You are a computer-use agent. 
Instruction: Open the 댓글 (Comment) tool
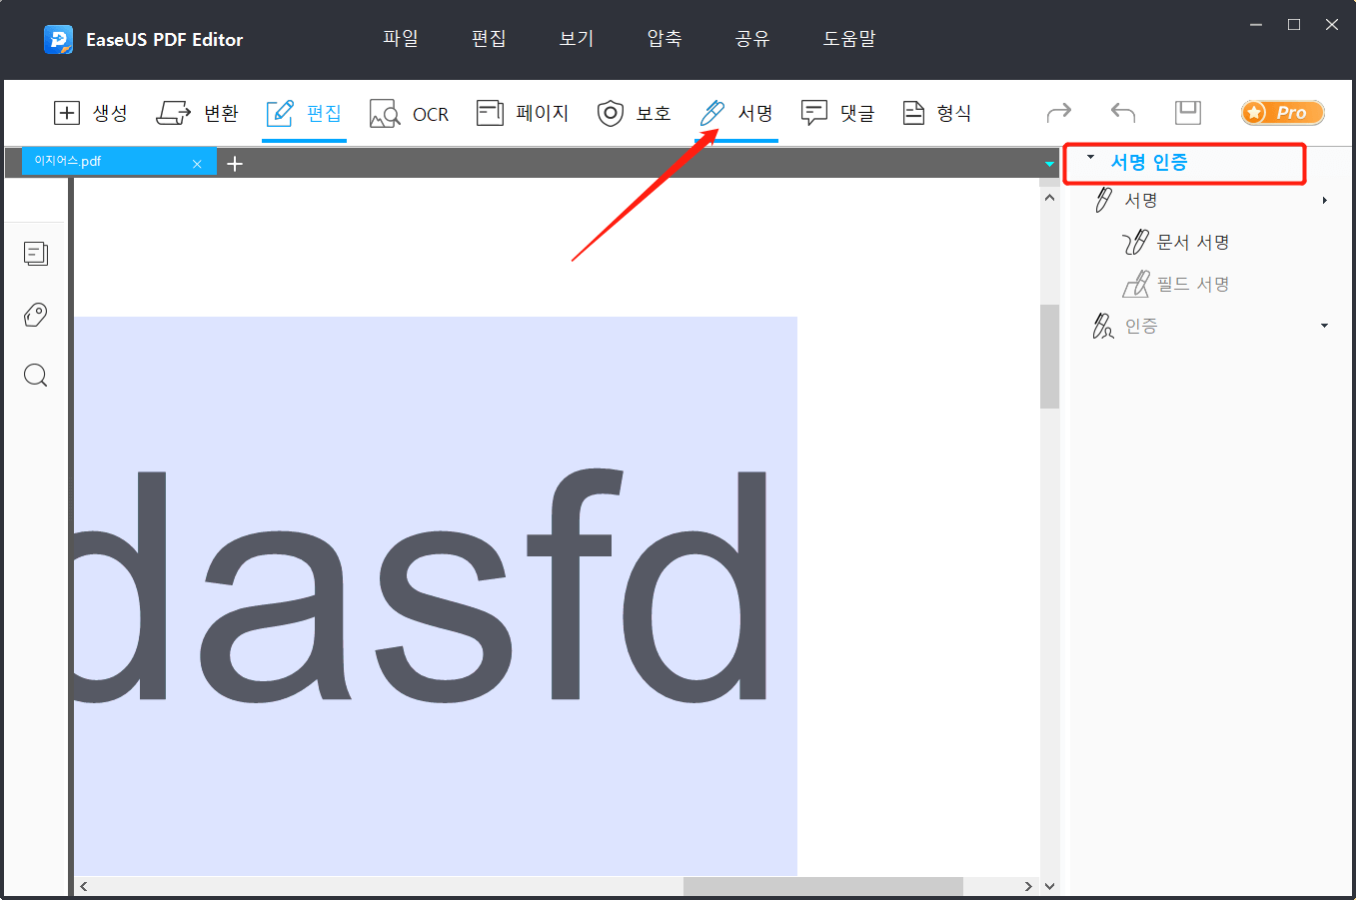[837, 113]
